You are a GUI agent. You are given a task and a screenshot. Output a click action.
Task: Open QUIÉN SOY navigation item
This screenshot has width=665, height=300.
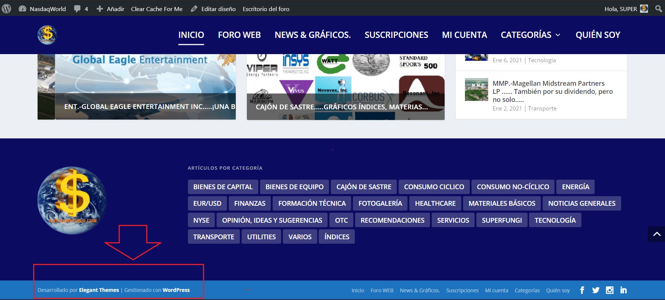pyautogui.click(x=598, y=35)
